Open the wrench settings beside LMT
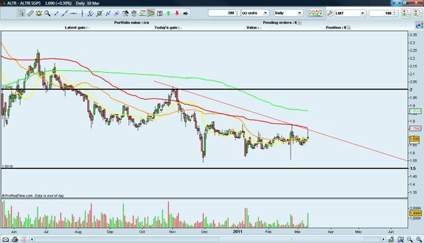 pyautogui.click(x=330, y=13)
